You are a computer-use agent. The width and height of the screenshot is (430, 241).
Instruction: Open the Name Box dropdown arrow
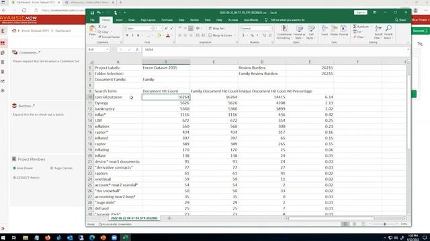coord(107,50)
